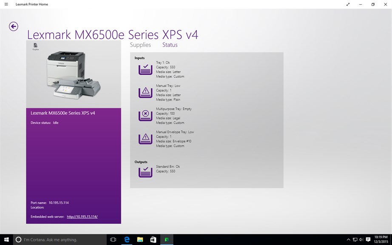Click the 'Device status: Idle' text

pos(45,123)
